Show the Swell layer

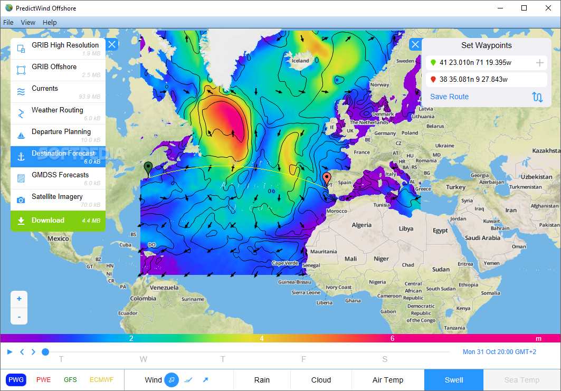click(454, 380)
